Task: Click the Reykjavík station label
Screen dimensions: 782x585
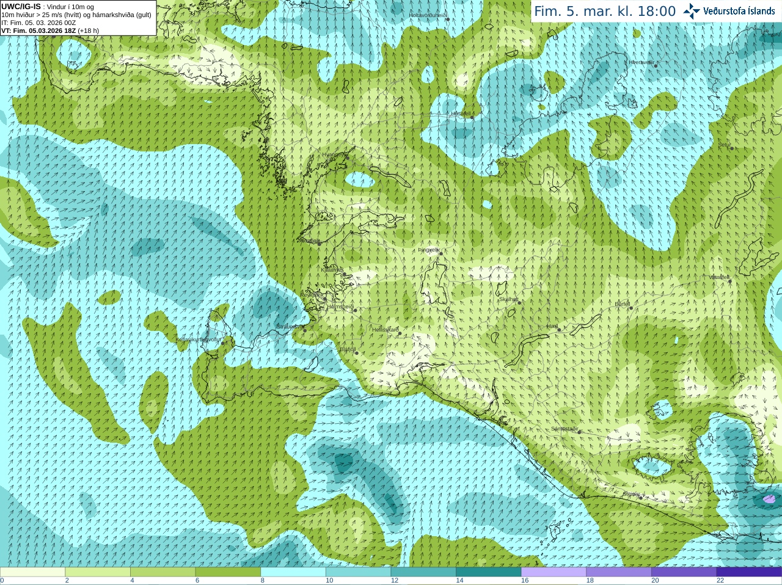Action: coord(311,294)
